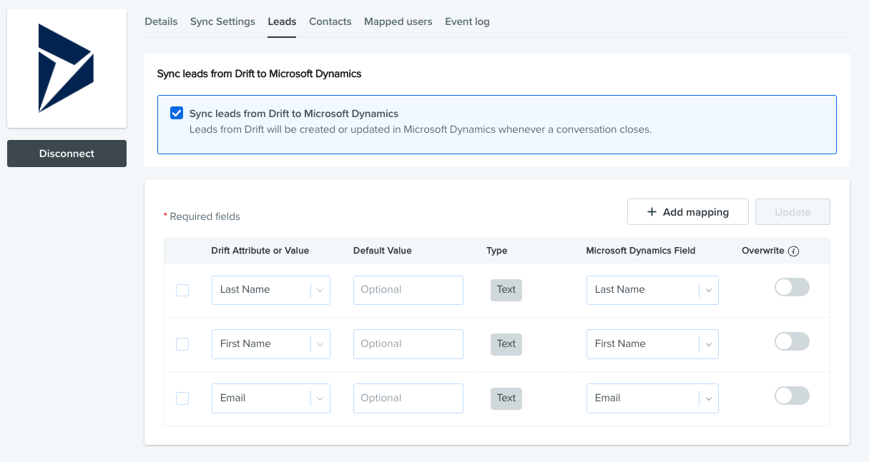869x462 pixels.
Task: Click the Default Value column header
Action: (383, 251)
